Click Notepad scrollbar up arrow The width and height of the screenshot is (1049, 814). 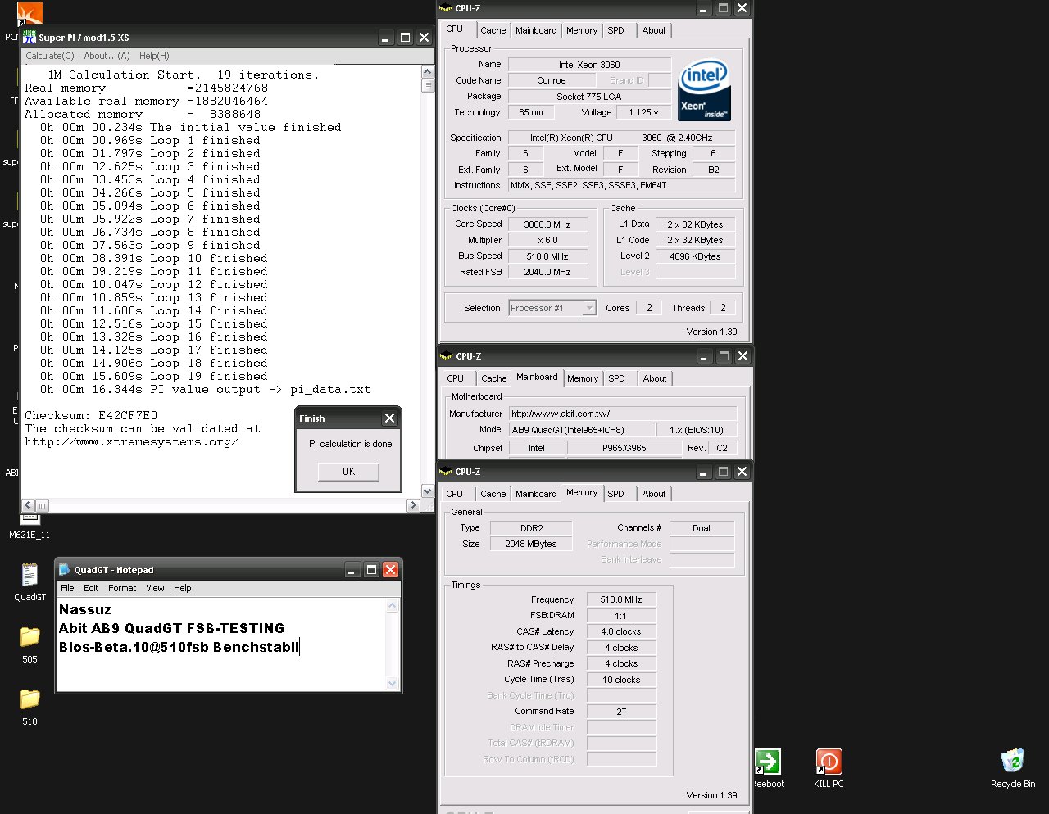(x=392, y=606)
